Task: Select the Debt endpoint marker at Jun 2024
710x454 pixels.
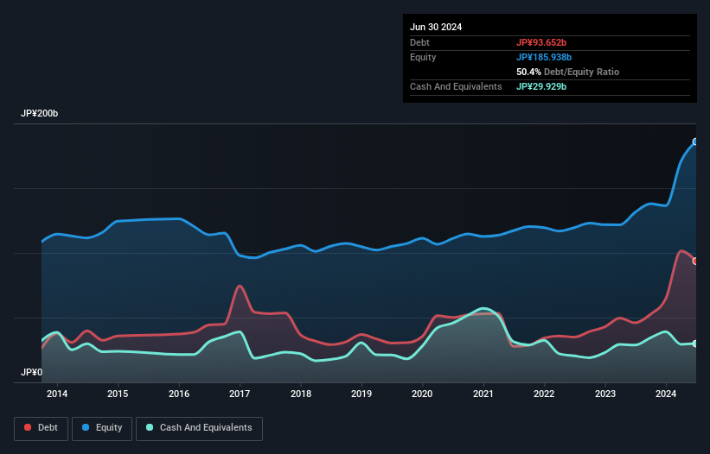Action: [x=695, y=262]
